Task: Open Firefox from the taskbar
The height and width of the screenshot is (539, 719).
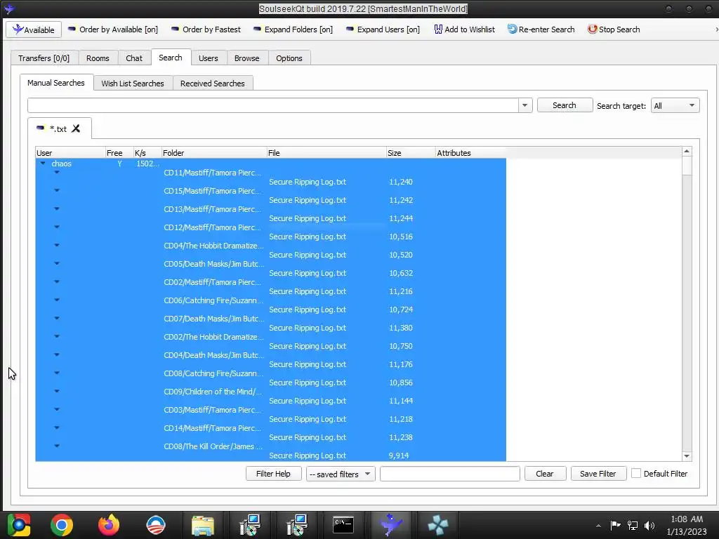Action: click(x=109, y=525)
